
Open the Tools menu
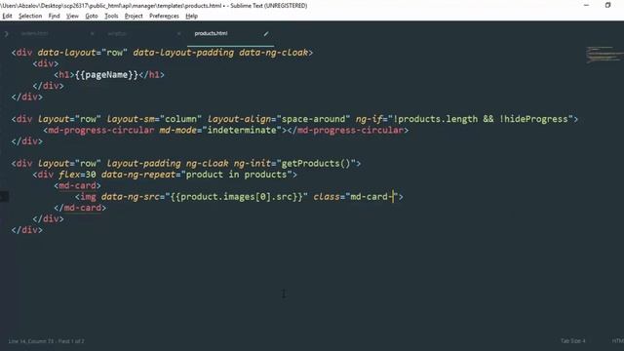[111, 16]
